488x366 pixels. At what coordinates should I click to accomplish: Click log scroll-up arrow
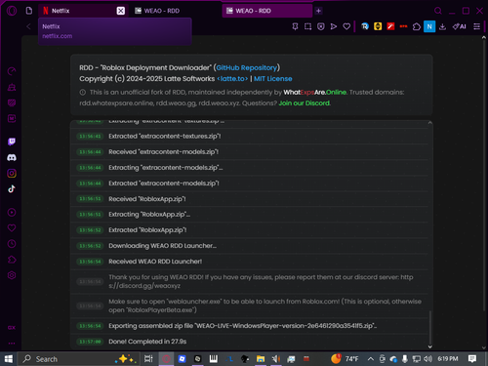(x=429, y=123)
